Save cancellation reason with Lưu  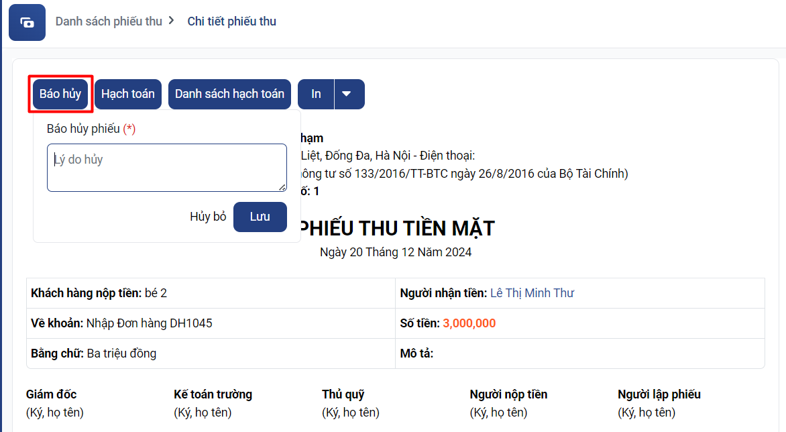click(260, 217)
